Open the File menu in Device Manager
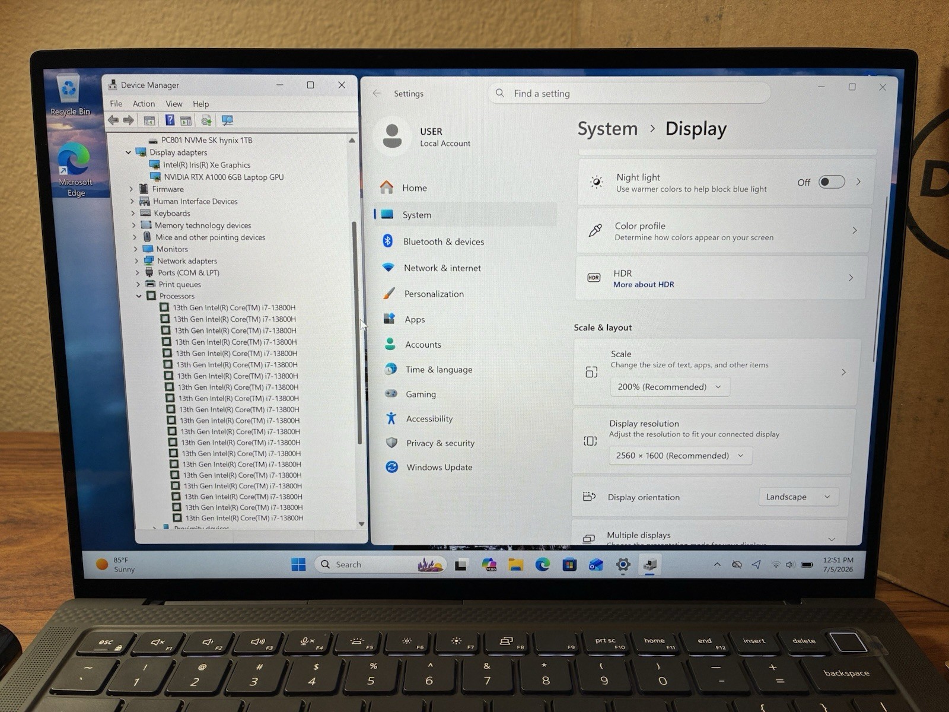 (116, 104)
